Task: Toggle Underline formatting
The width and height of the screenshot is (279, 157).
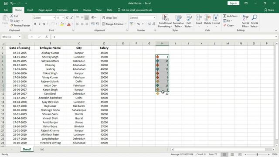Action: (44, 24)
